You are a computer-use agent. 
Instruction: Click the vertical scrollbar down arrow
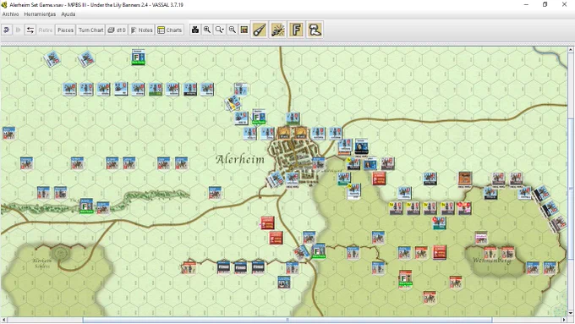tap(571, 313)
